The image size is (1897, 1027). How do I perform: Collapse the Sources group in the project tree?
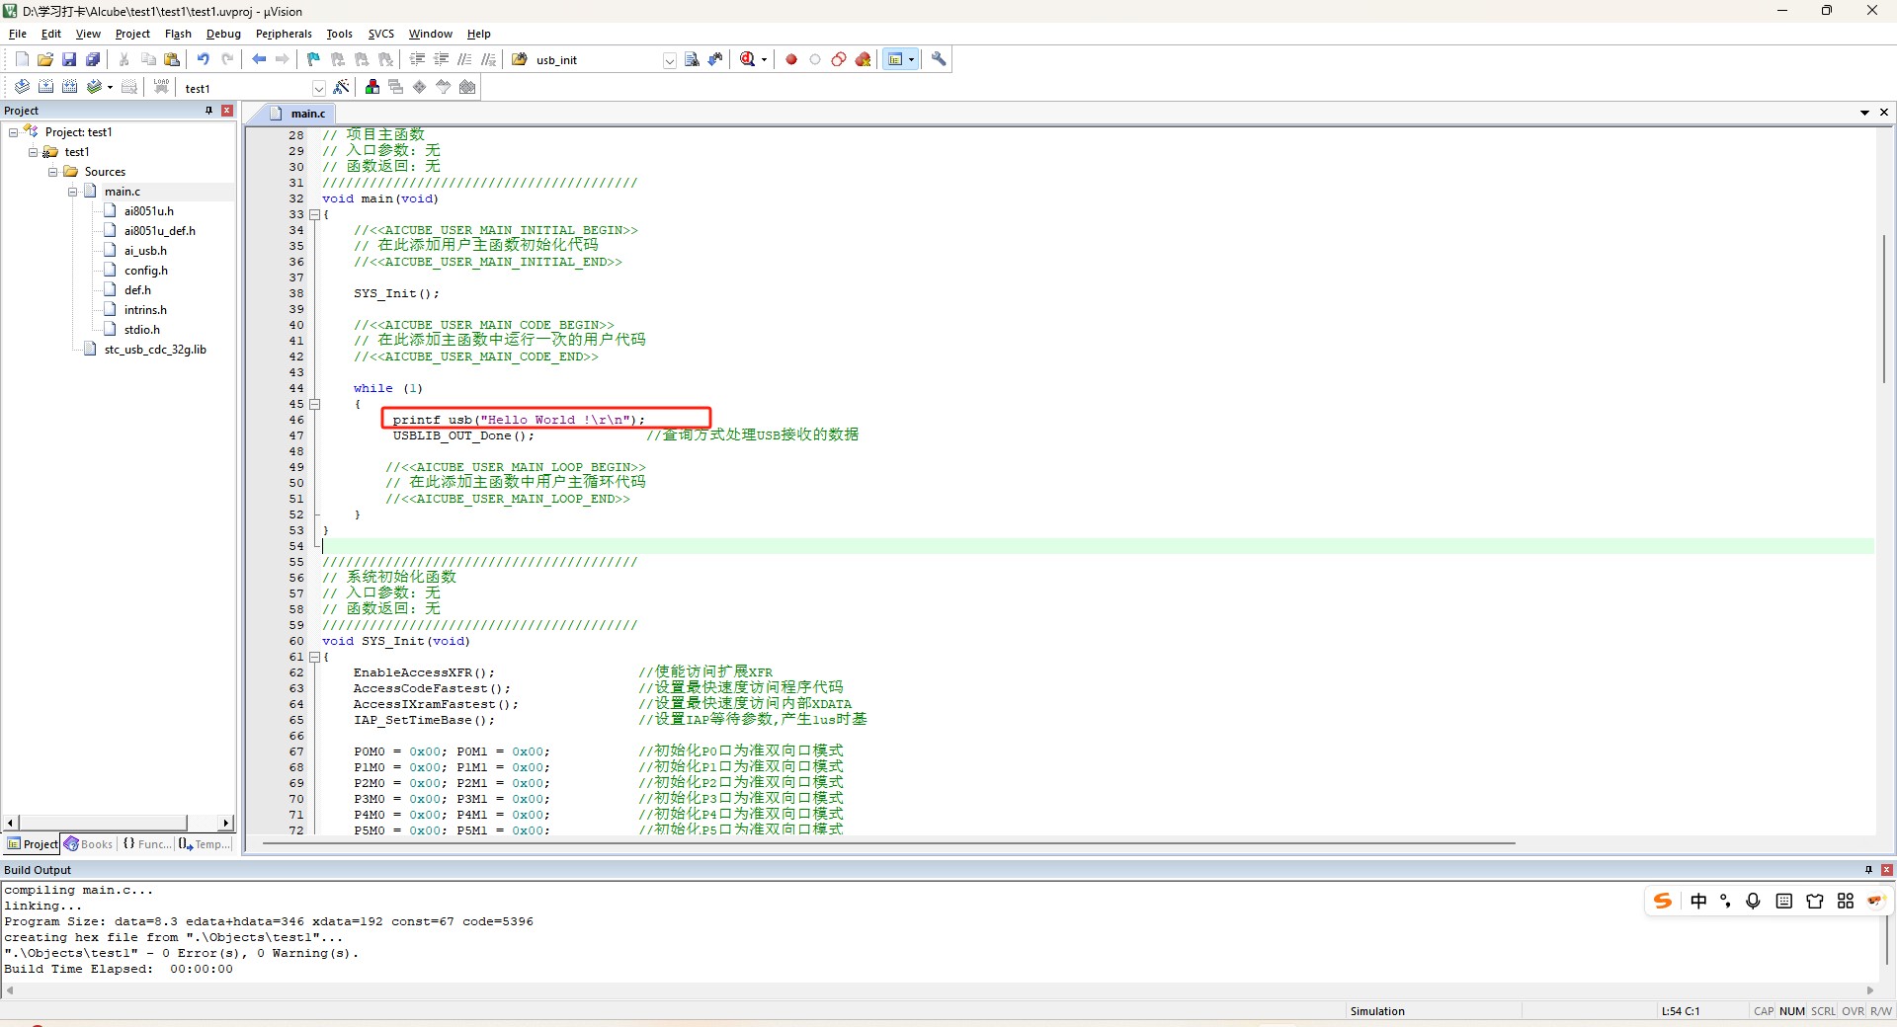pos(53,172)
